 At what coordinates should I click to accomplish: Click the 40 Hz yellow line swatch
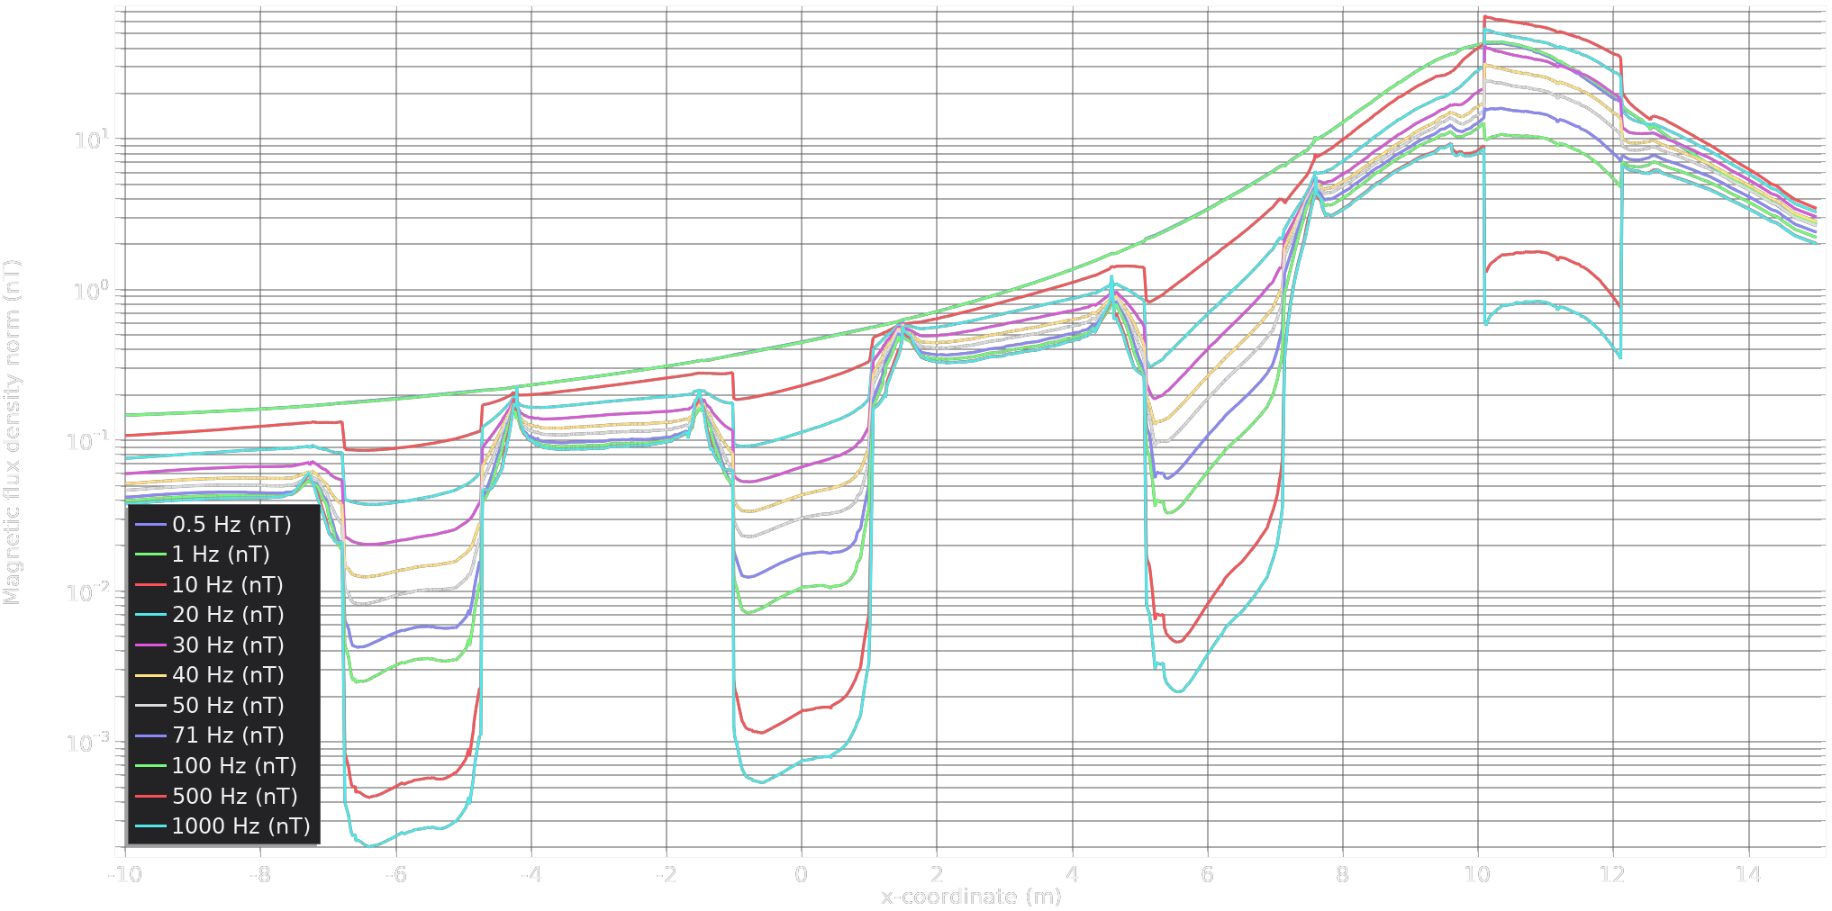pyautogui.click(x=150, y=675)
